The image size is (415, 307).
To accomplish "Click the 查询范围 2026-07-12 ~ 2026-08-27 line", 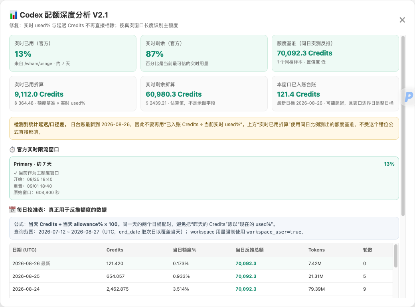I will pyautogui.click(x=160, y=232).
